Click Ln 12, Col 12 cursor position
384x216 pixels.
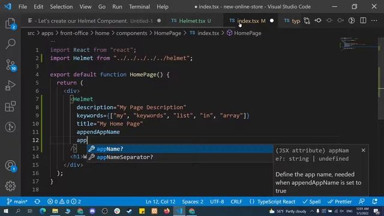160,202
